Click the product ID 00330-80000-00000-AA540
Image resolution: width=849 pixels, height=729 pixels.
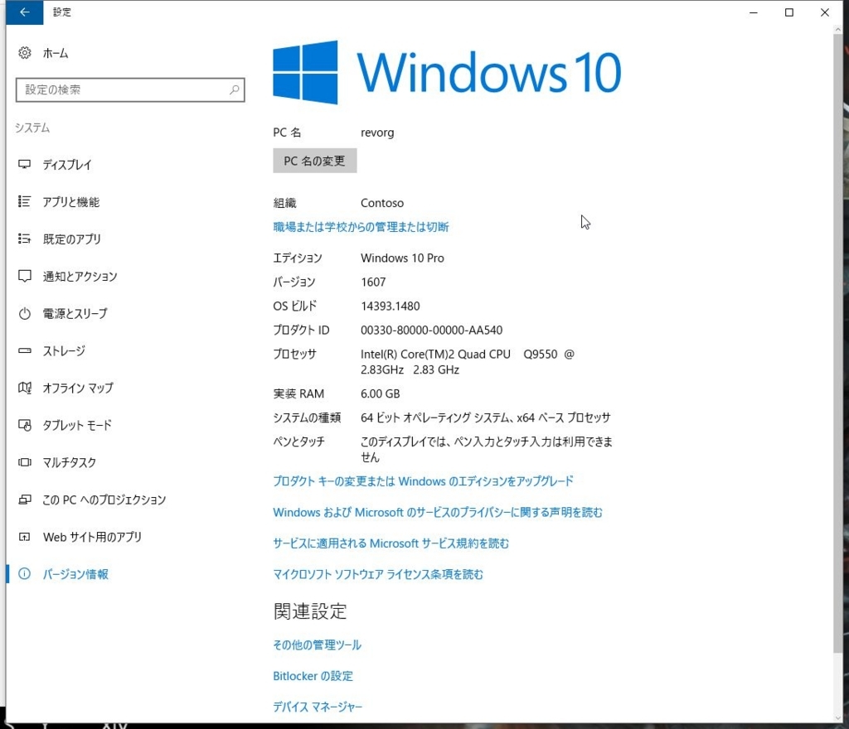pos(431,330)
